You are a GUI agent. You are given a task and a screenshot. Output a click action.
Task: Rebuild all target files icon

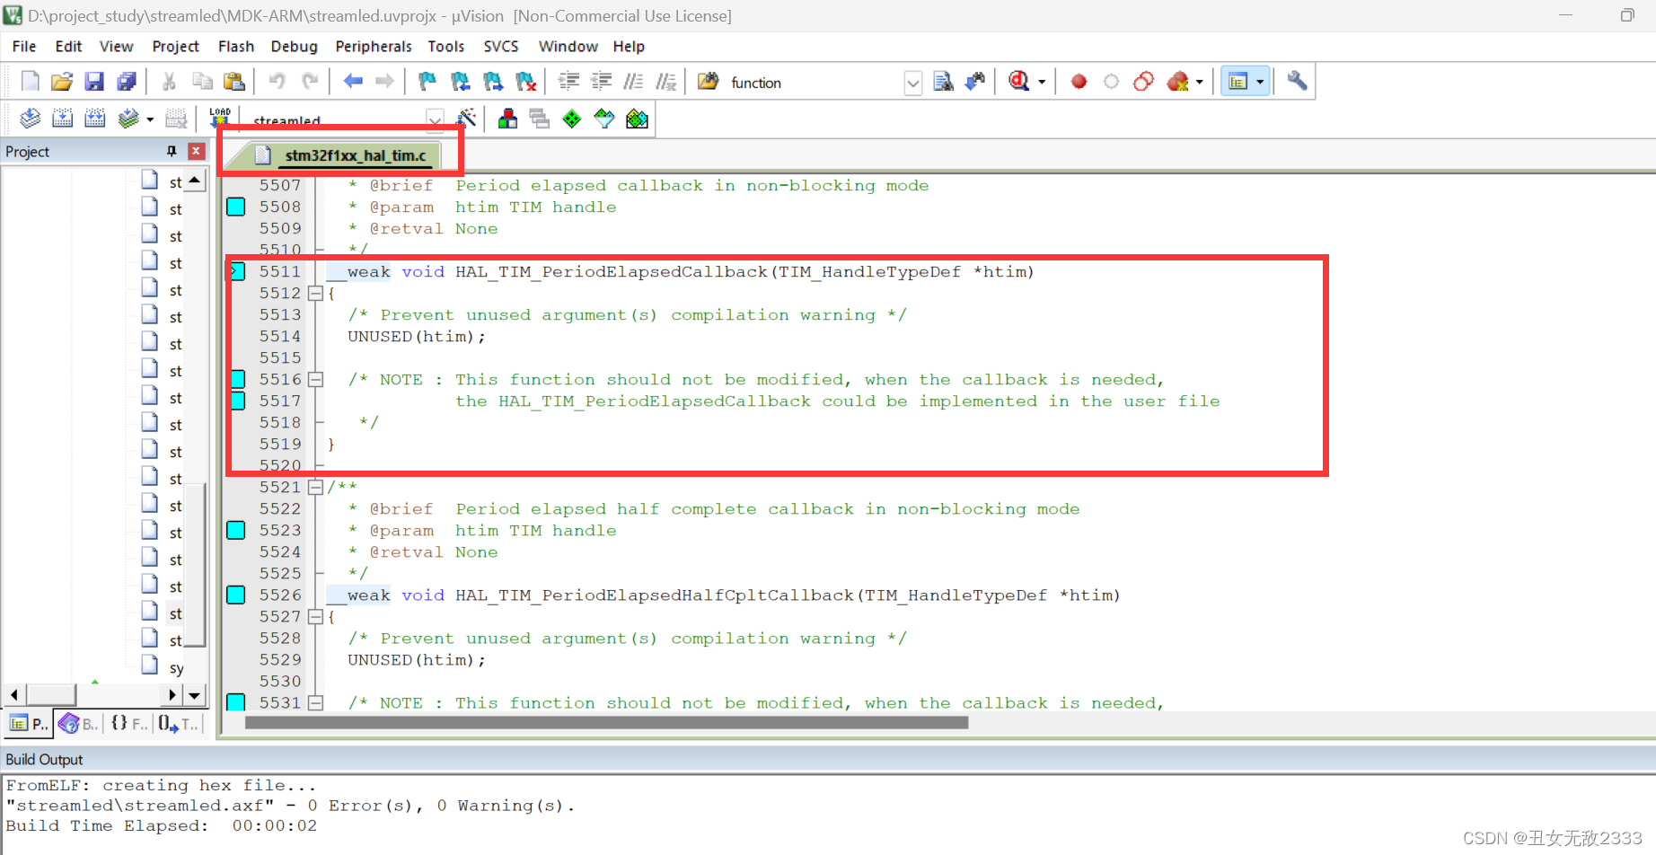[x=94, y=119]
